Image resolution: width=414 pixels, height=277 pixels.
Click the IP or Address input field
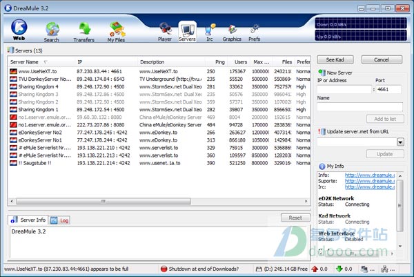[x=344, y=89]
